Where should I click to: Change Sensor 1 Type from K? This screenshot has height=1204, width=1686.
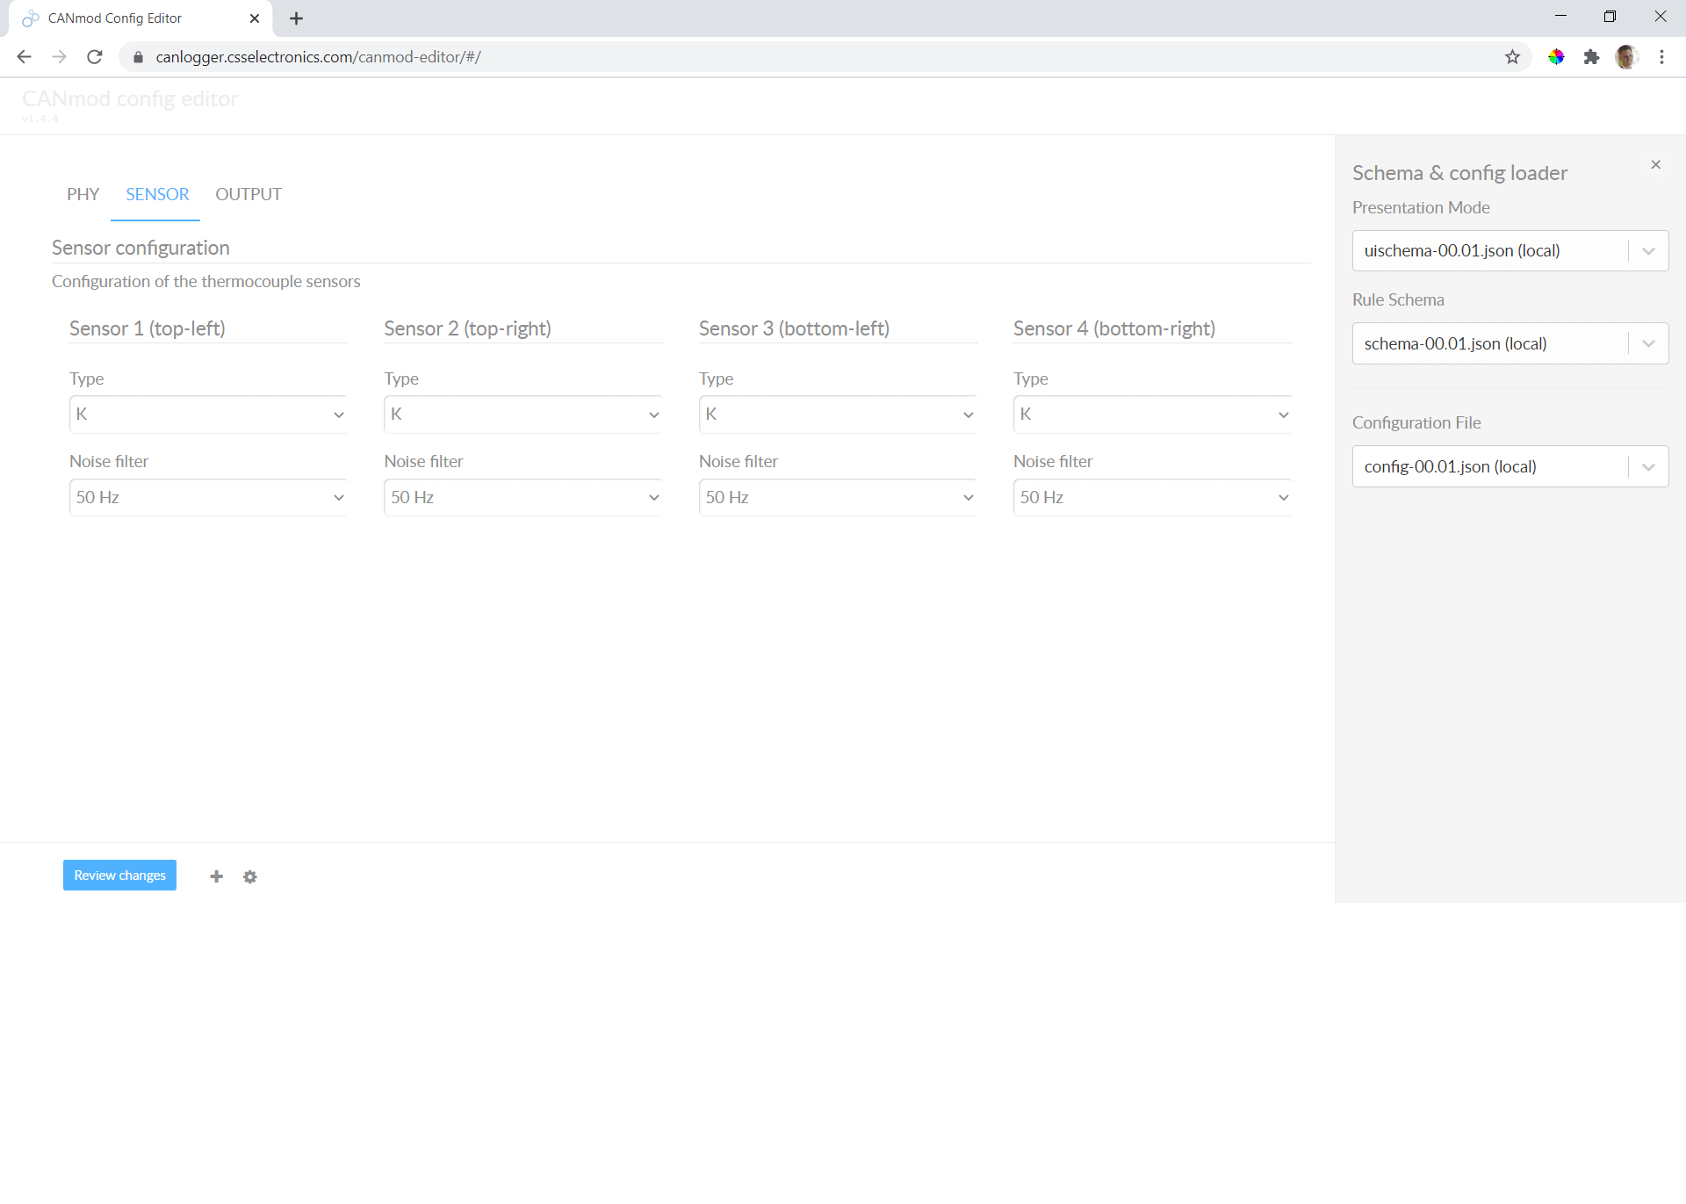(208, 415)
